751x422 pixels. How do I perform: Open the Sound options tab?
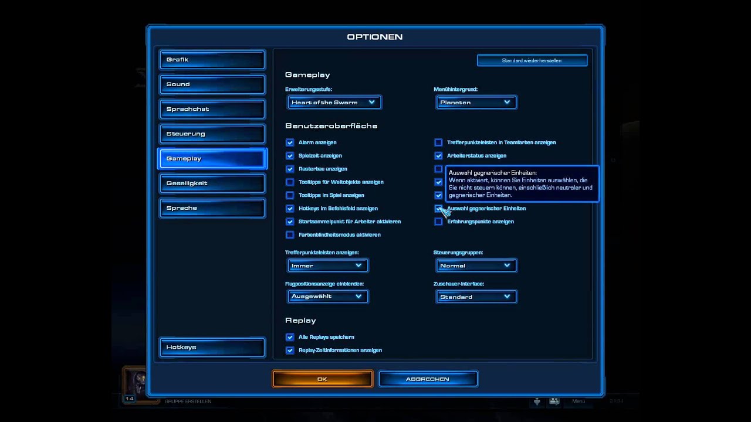pos(212,84)
